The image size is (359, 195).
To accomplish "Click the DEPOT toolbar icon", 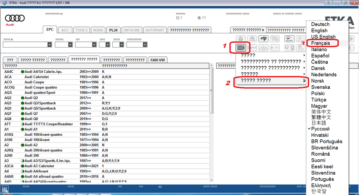I will 300,39.
